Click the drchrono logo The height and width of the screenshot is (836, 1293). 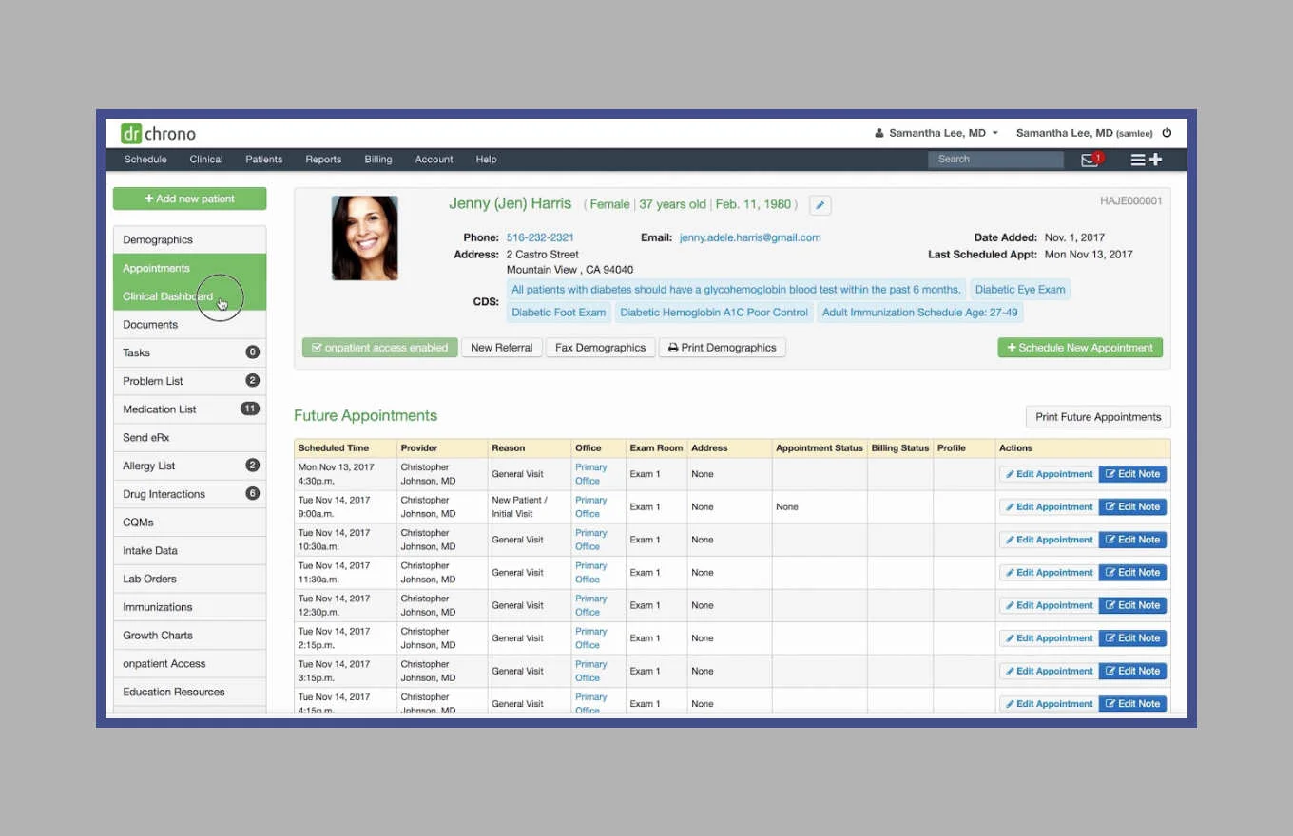158,134
